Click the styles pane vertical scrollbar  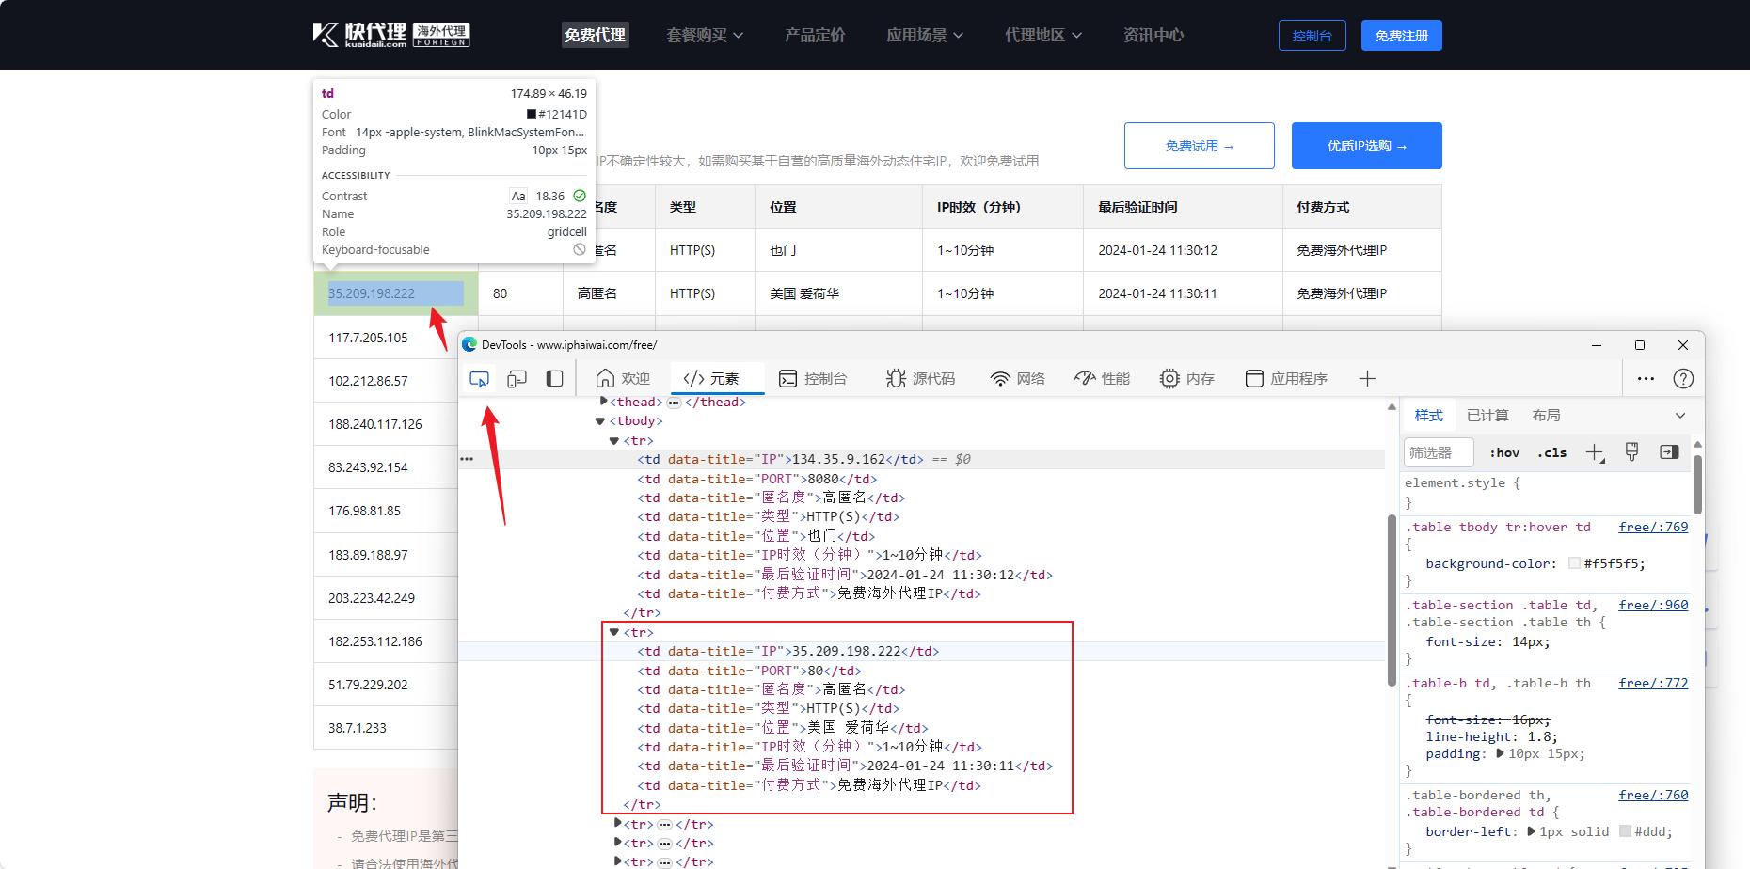(x=1697, y=484)
